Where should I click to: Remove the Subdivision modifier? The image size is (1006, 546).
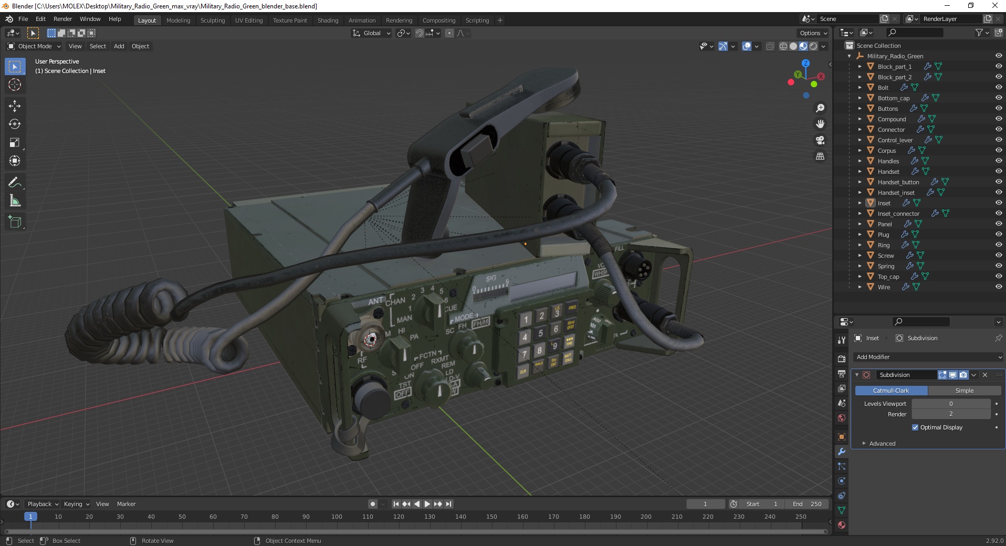point(985,375)
